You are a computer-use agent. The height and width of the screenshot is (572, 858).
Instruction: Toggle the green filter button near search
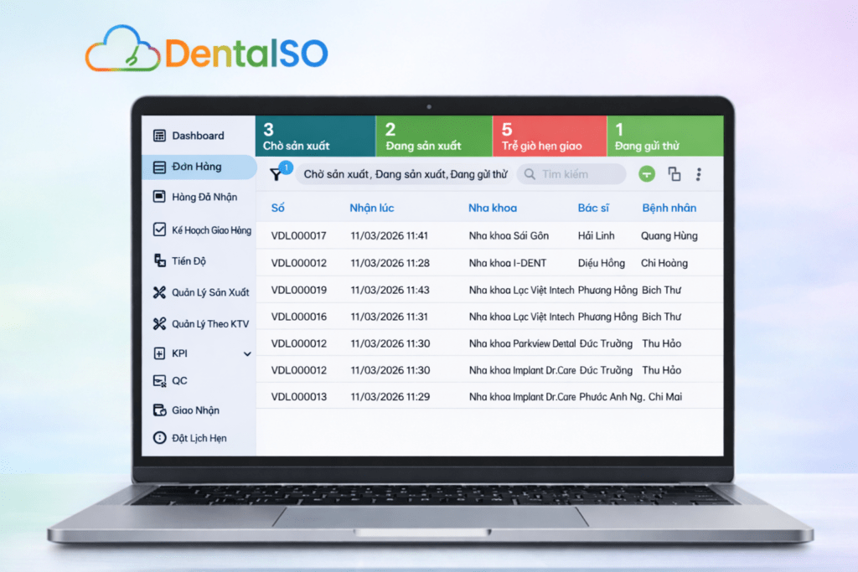tap(645, 174)
